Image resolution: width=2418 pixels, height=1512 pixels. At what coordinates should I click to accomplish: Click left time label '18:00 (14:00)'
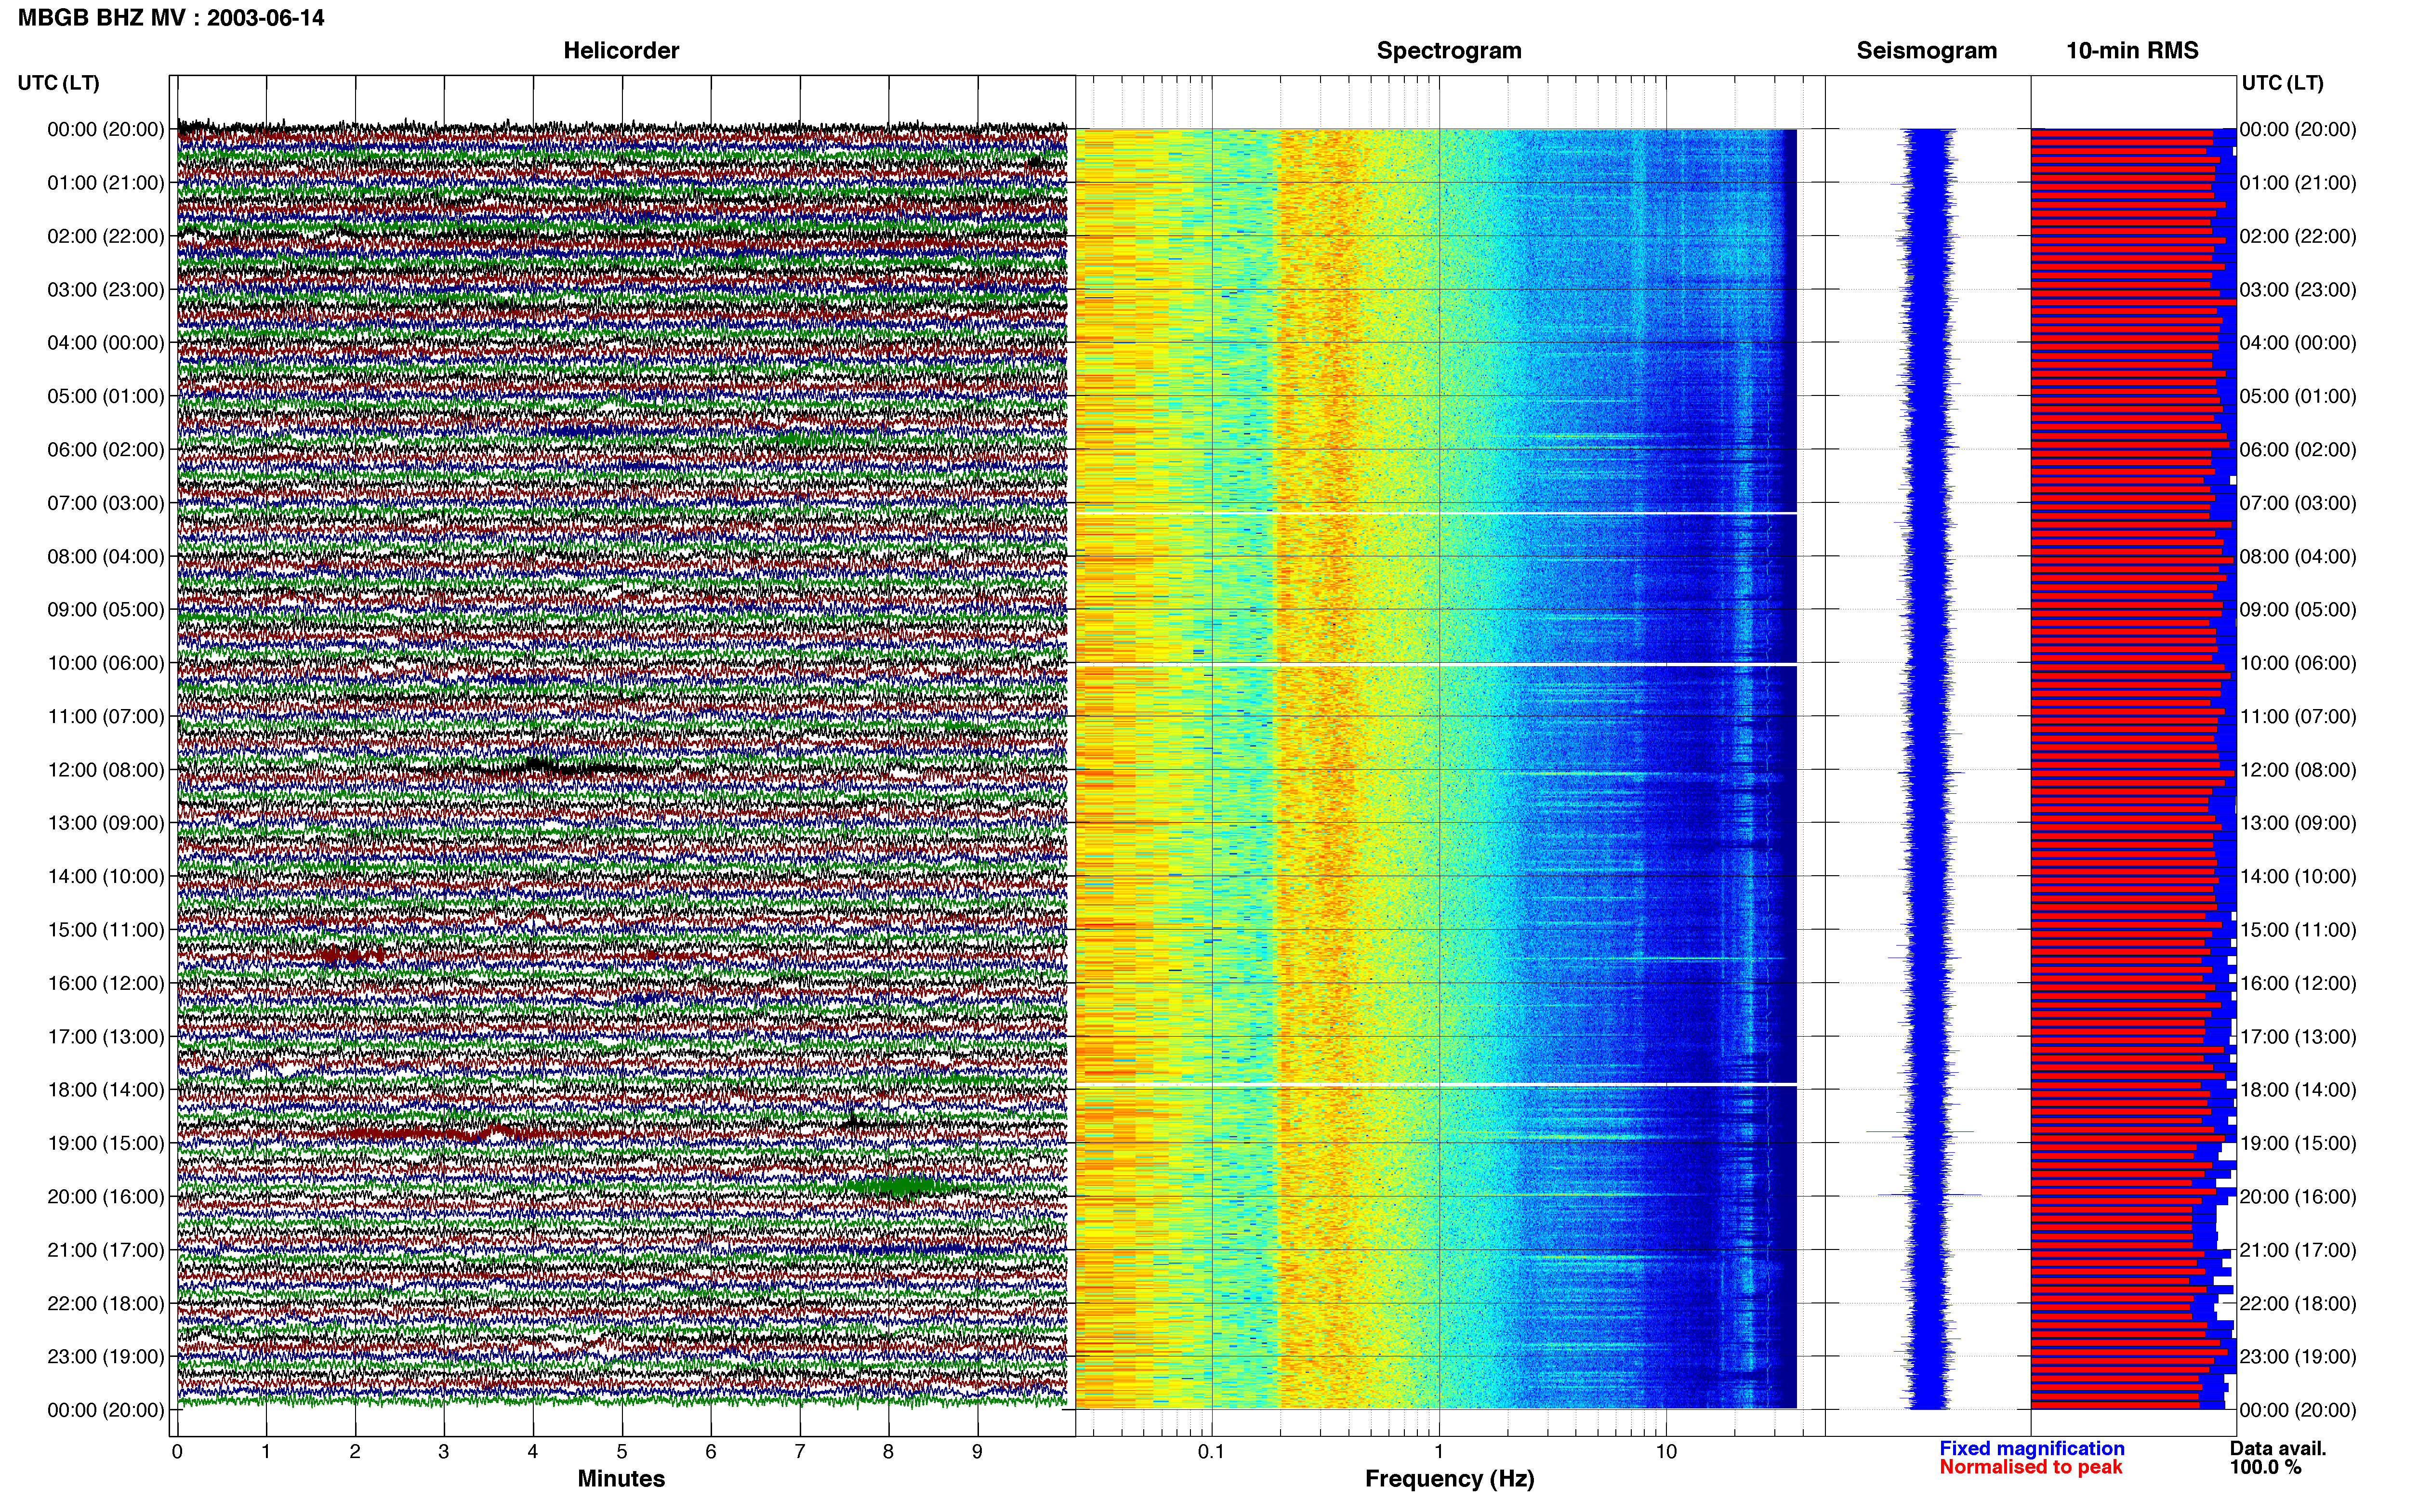[106, 1090]
